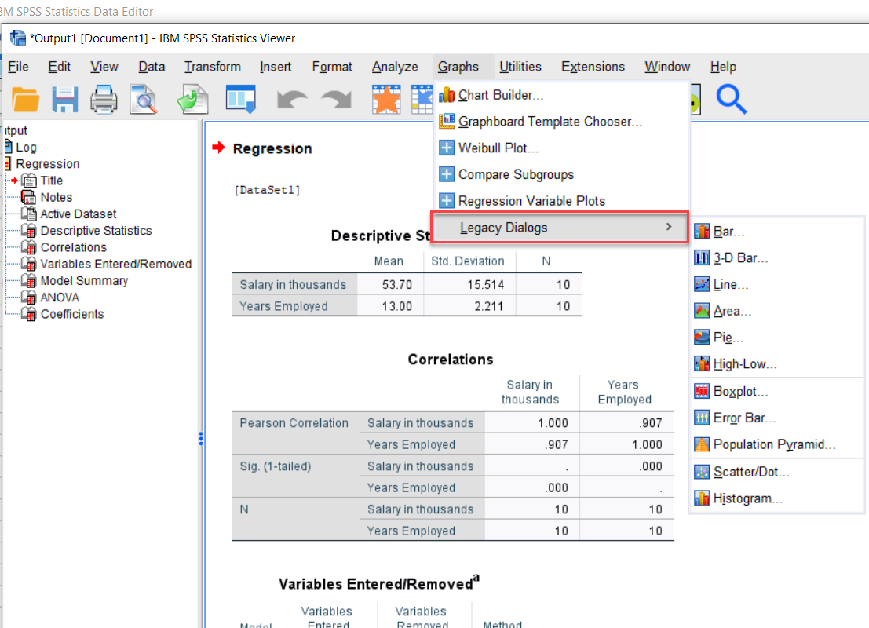
Task: Choose Histogram in the submenu
Action: click(747, 498)
